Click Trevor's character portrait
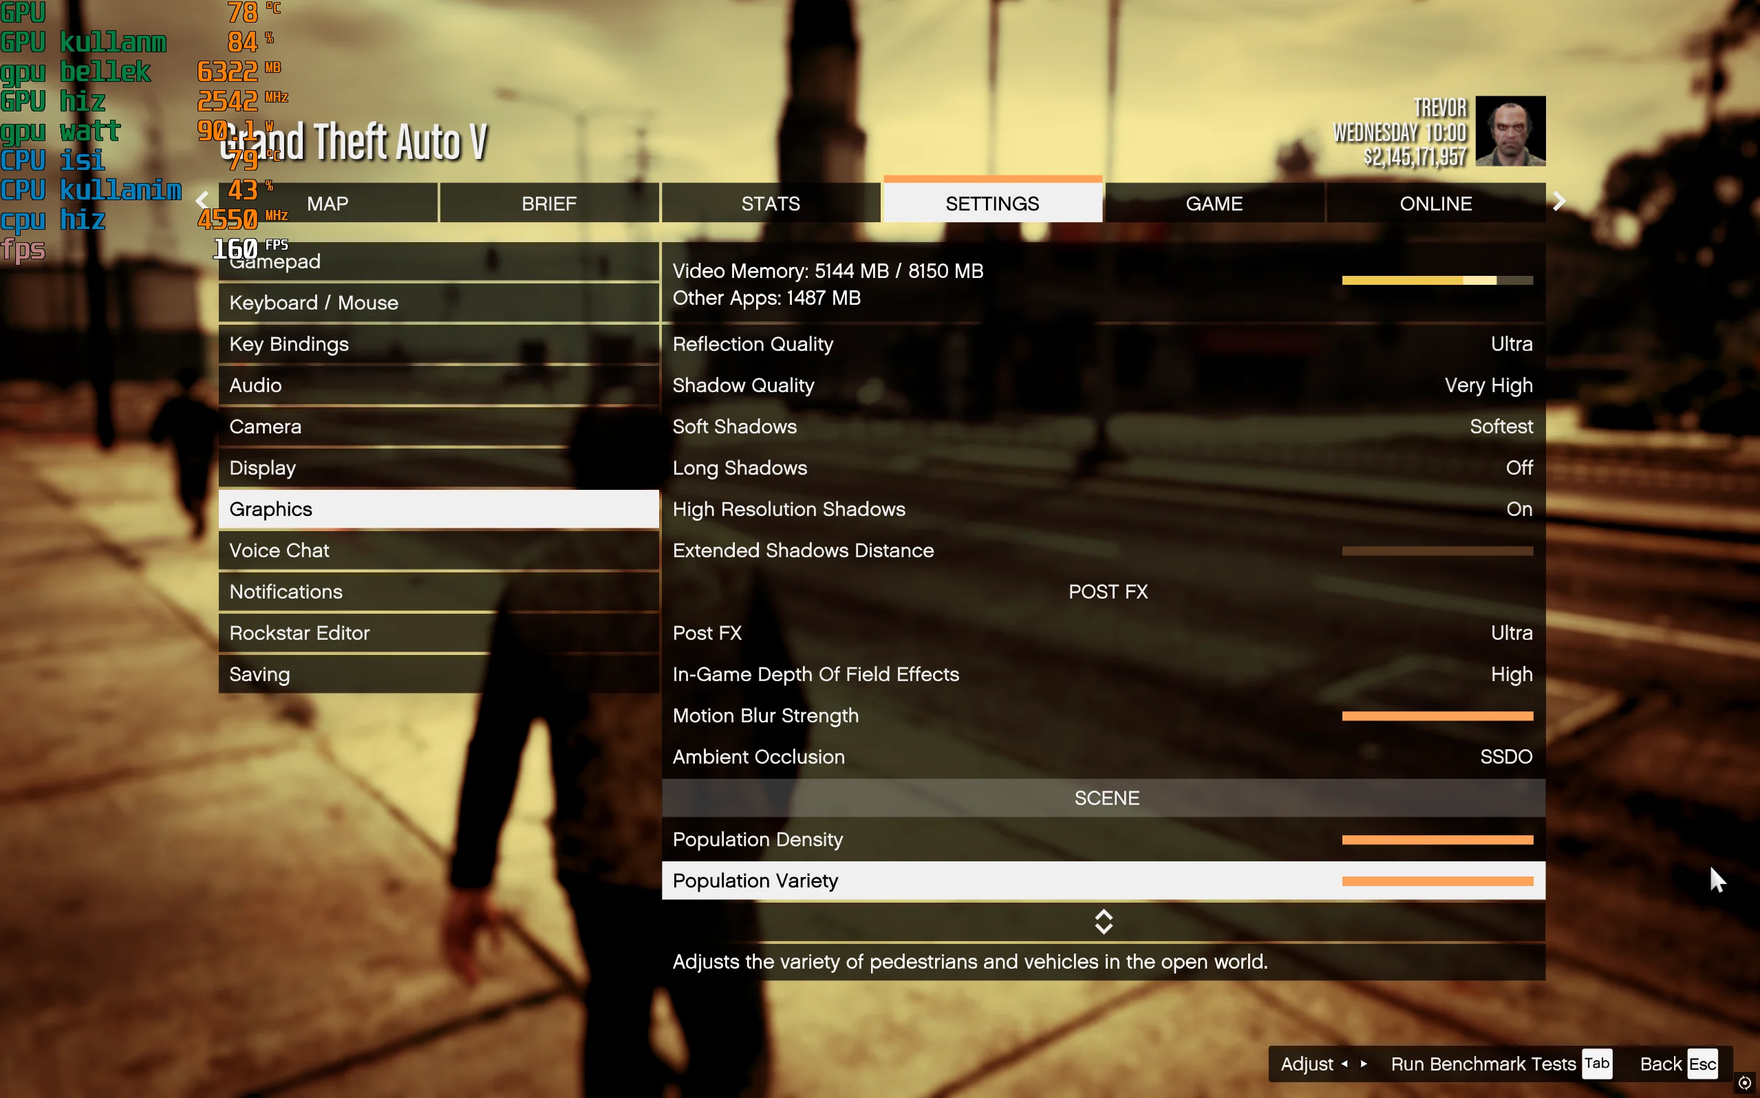The height and width of the screenshot is (1098, 1760). [x=1510, y=131]
